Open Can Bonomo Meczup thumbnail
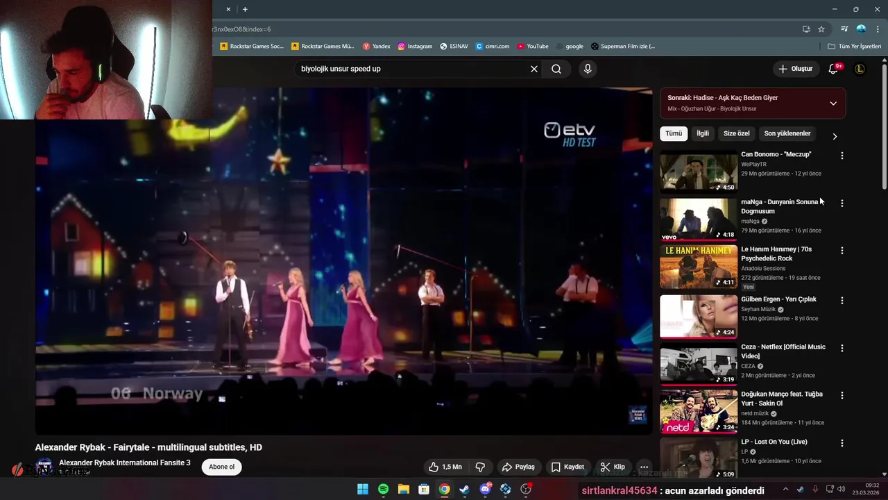 [x=699, y=172]
